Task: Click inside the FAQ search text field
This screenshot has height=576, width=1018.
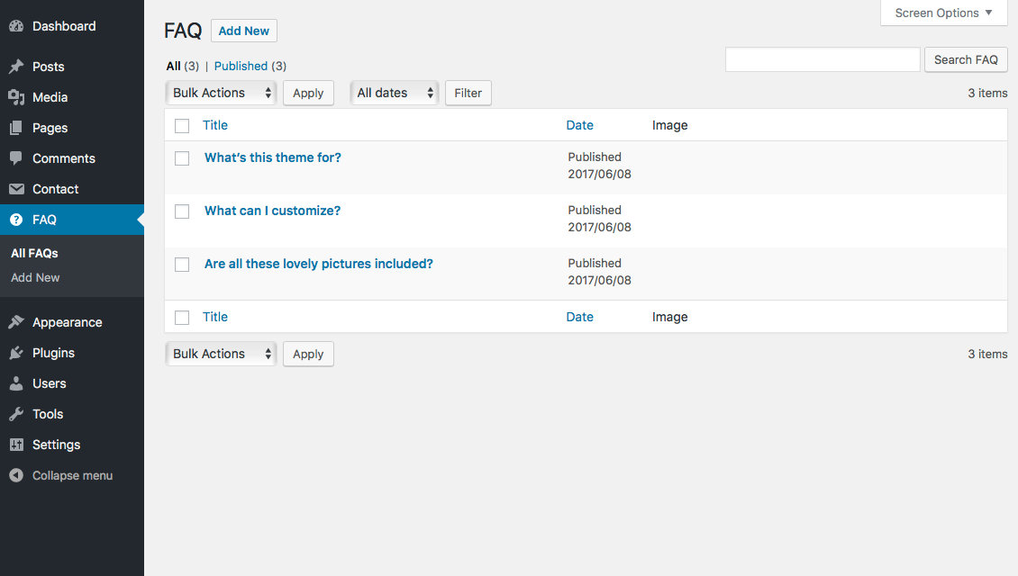Action: 822,59
